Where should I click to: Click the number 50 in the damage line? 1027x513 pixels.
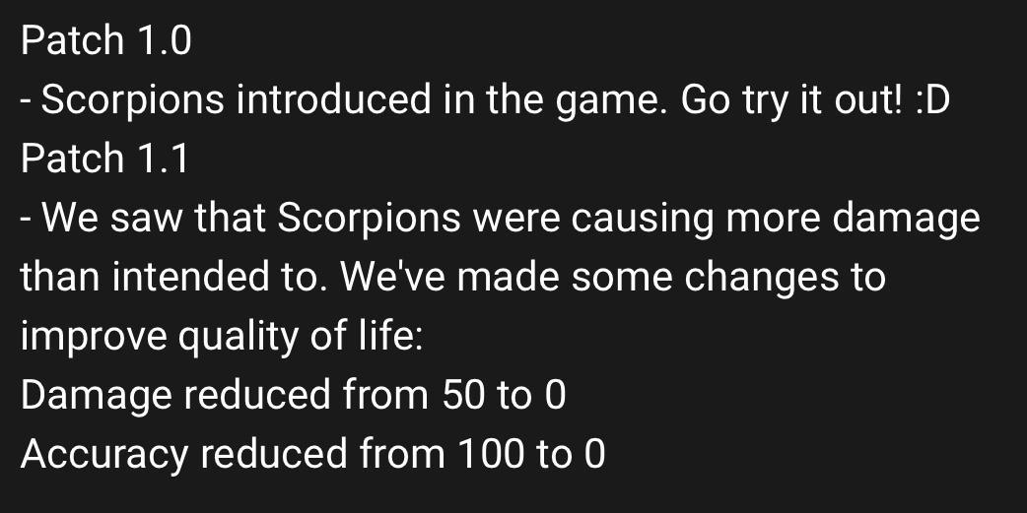464,395
